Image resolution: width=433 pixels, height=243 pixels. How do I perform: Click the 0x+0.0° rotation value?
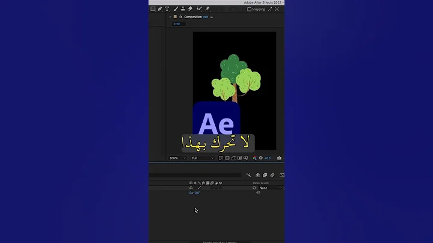195,192
